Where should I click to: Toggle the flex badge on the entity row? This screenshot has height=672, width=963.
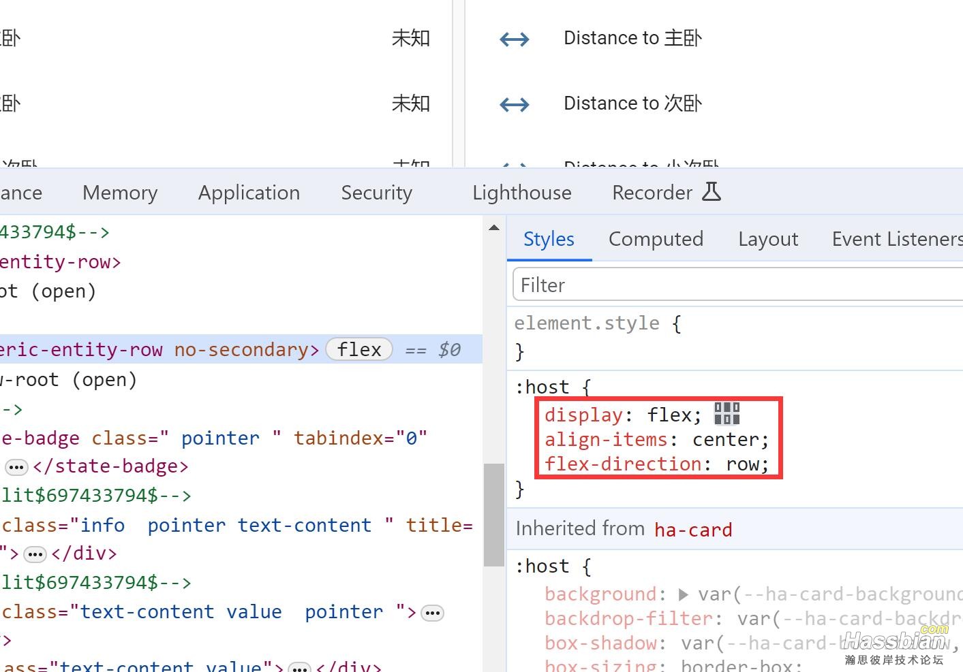point(359,349)
